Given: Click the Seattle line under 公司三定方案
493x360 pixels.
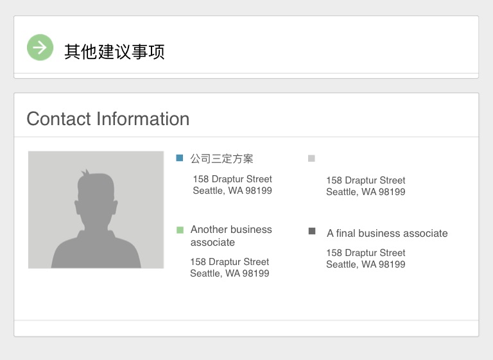Looking at the screenshot, I should tap(232, 191).
